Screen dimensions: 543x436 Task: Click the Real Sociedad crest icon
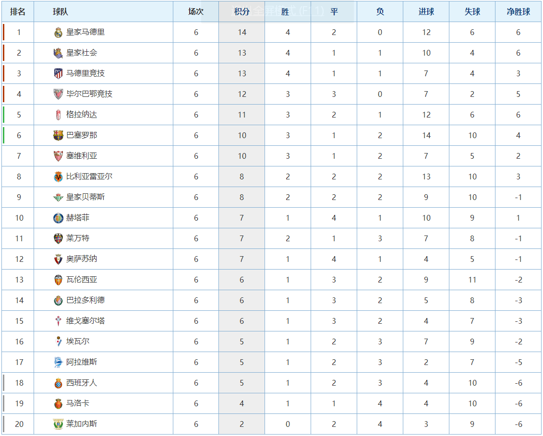tap(58, 53)
